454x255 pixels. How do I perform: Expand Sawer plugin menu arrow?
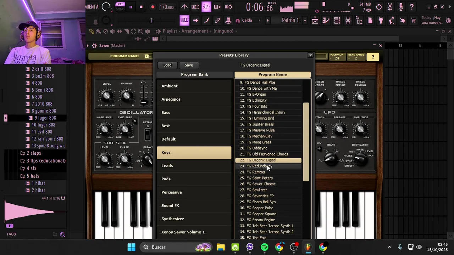[88, 45]
